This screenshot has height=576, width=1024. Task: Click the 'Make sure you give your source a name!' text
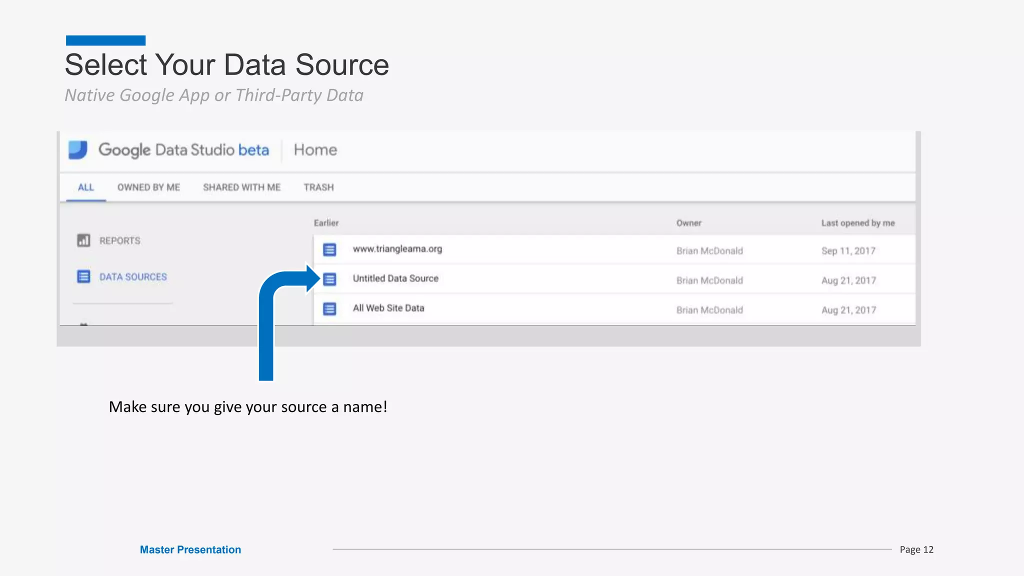[x=248, y=407]
